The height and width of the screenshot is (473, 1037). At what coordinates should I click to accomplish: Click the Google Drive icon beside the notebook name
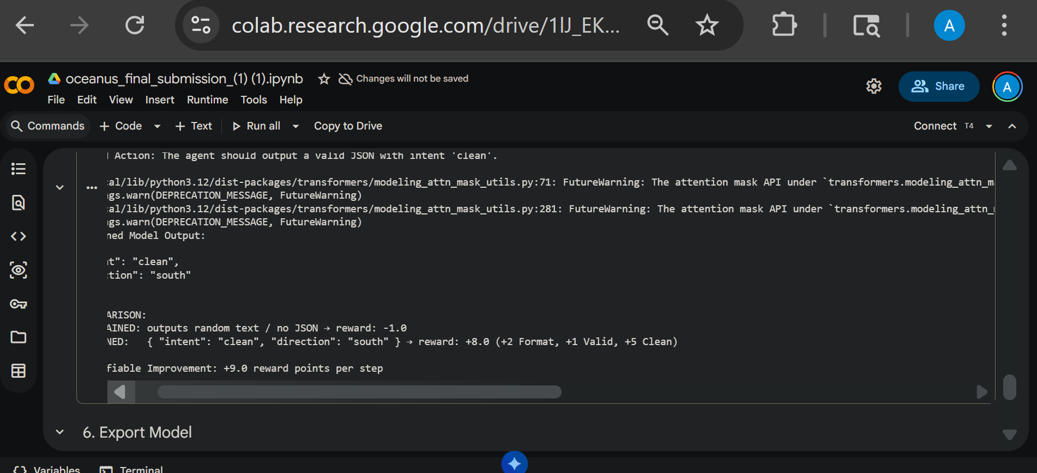point(54,79)
